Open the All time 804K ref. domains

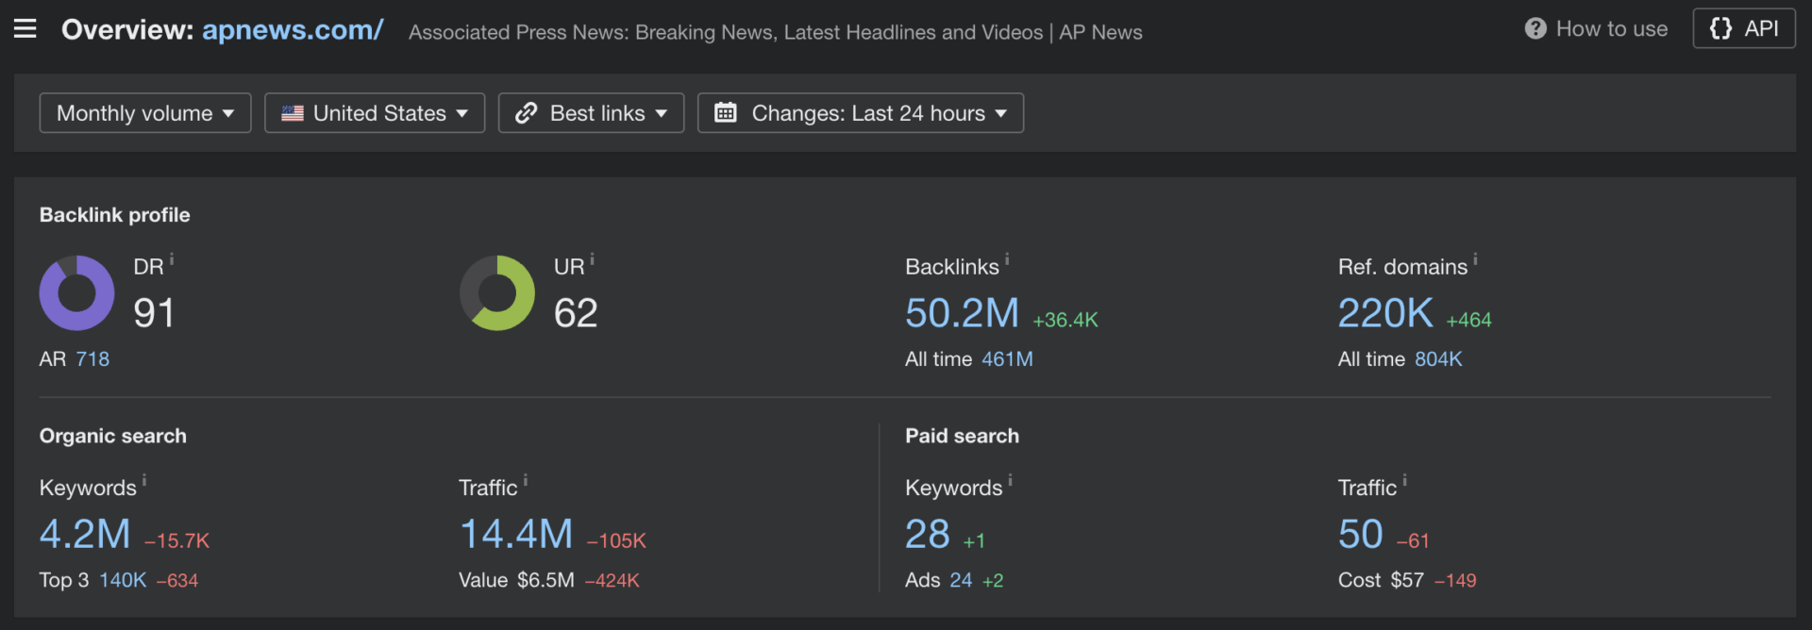click(1438, 359)
